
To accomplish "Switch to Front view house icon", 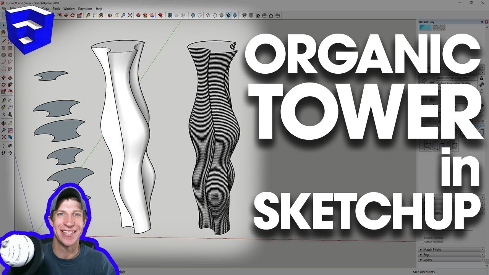I will pyautogui.click(x=257, y=15).
